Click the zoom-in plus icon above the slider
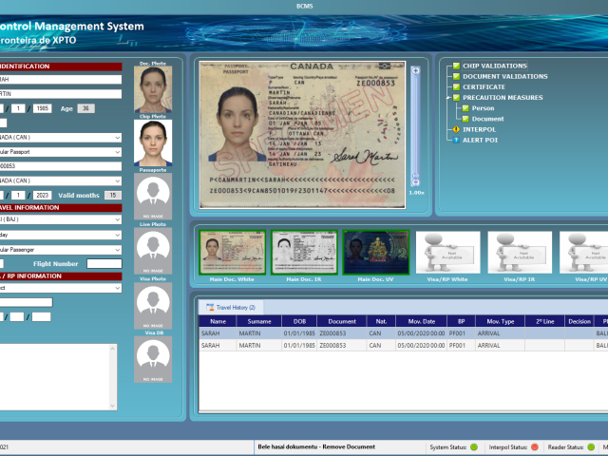The image size is (608, 456). [x=415, y=70]
